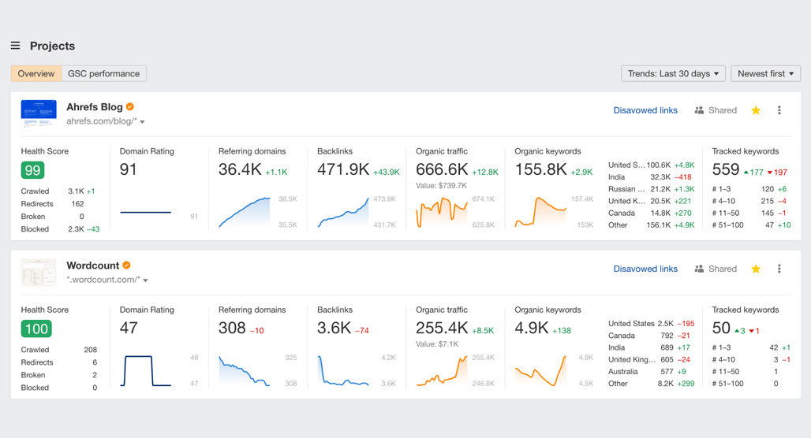This screenshot has height=438, width=811.
Task: Open the hamburger menu beside Projects
Action: point(16,46)
